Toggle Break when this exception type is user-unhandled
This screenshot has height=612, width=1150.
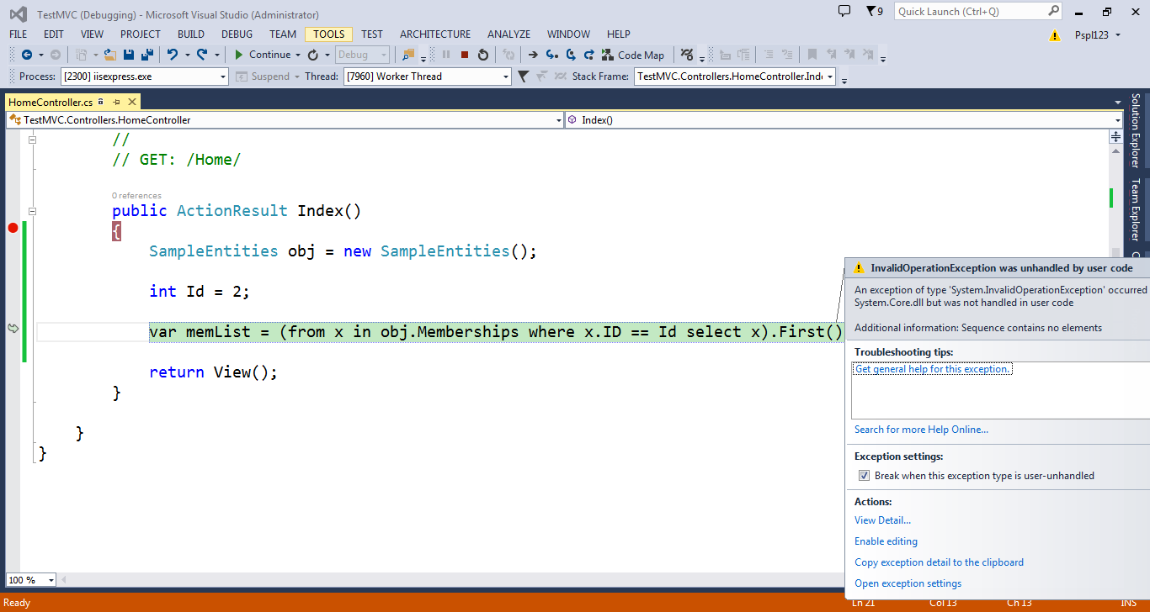(x=864, y=475)
